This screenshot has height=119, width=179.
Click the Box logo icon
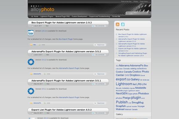coord(31,33)
